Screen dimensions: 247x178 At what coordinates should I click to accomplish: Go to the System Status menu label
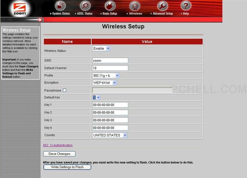tap(61, 14)
